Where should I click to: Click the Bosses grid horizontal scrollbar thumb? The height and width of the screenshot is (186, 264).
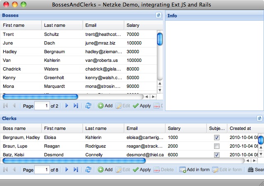40,97
